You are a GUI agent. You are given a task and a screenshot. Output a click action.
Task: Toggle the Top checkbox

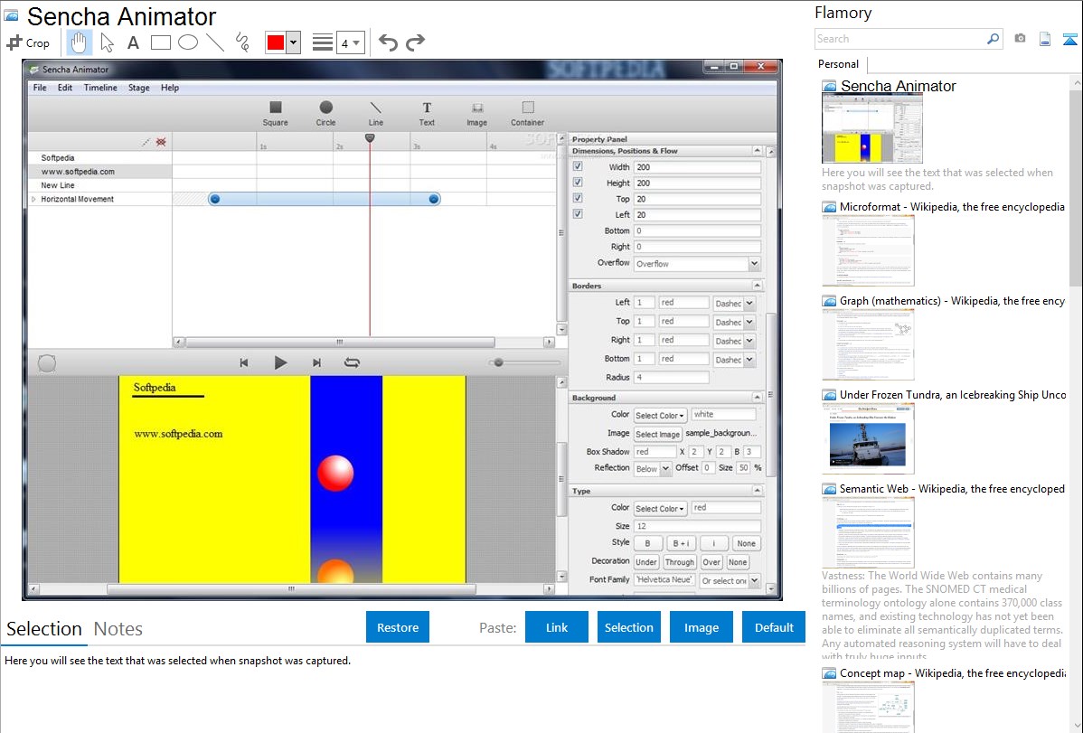coord(578,198)
